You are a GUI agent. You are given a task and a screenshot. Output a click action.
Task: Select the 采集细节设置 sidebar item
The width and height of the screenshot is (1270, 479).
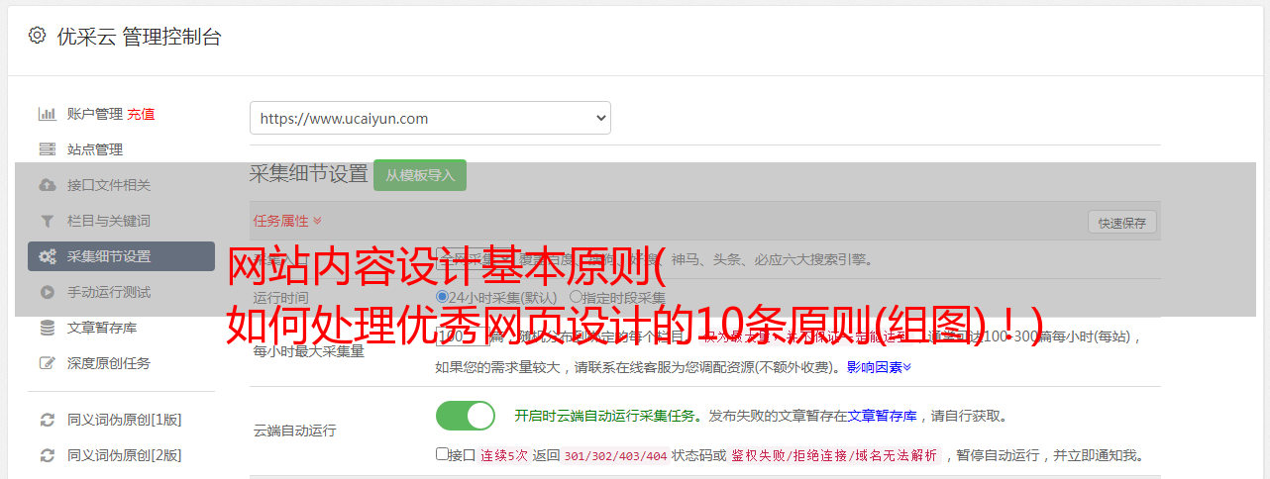click(x=121, y=256)
